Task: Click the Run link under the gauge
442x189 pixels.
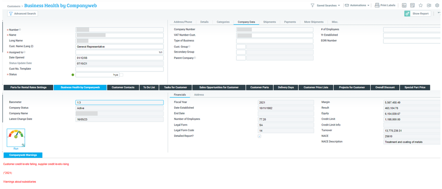Action: [x=16, y=148]
